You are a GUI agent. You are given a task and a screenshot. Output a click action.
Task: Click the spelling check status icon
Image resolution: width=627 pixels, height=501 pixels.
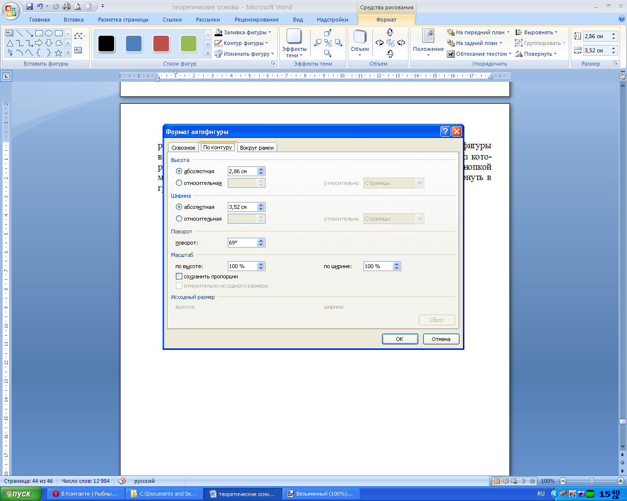(122, 481)
